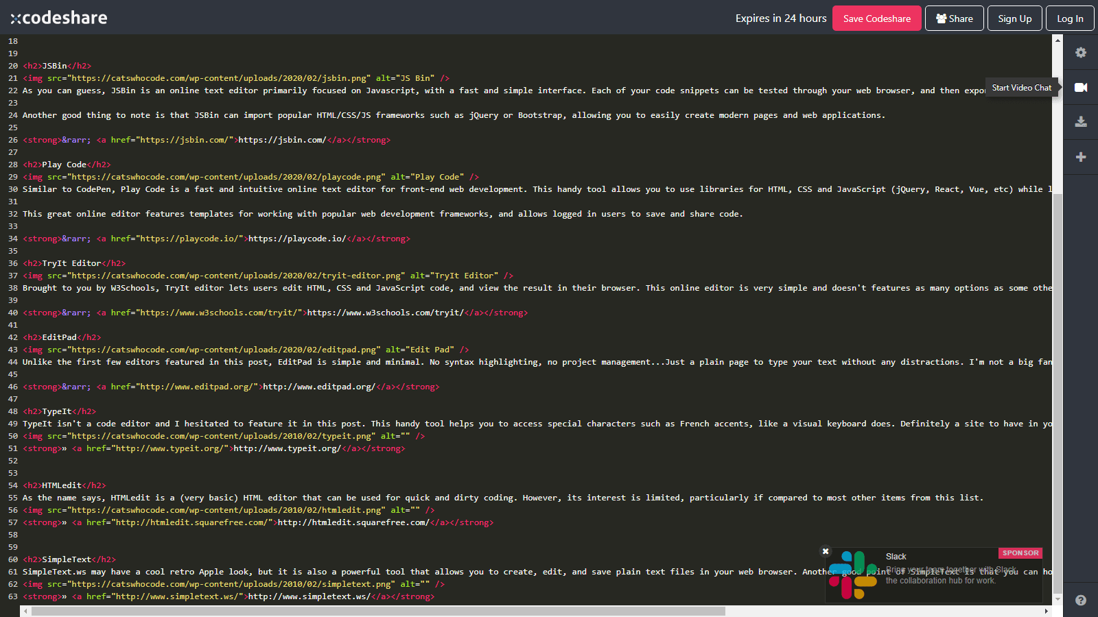The image size is (1098, 617).
Task: Click the Slack logo in sponsor ad
Action: pyautogui.click(x=853, y=575)
